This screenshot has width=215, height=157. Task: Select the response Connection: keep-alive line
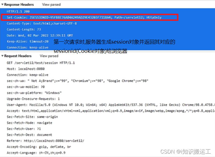[27, 47]
